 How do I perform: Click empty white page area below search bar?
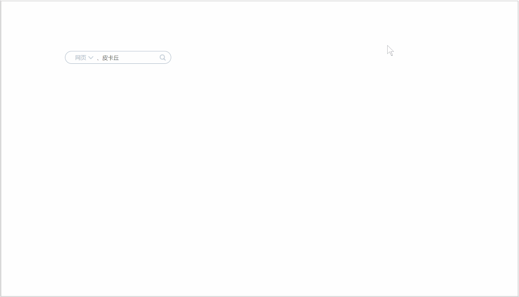(x=260, y=178)
